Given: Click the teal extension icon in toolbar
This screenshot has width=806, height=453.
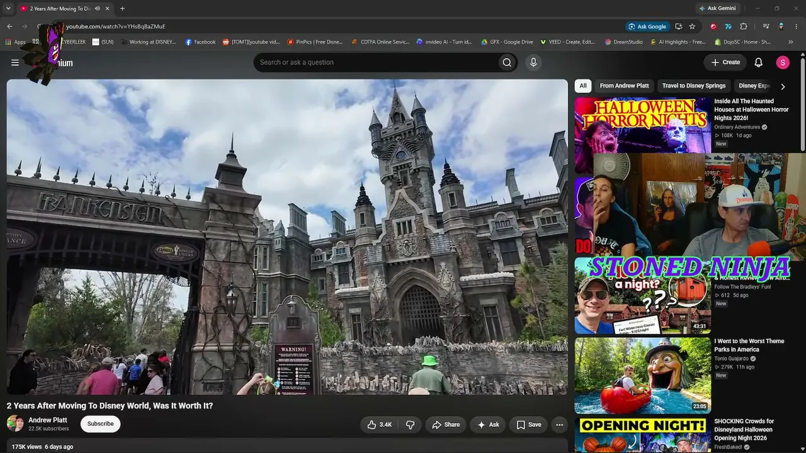Looking at the screenshot, I should 729,26.
